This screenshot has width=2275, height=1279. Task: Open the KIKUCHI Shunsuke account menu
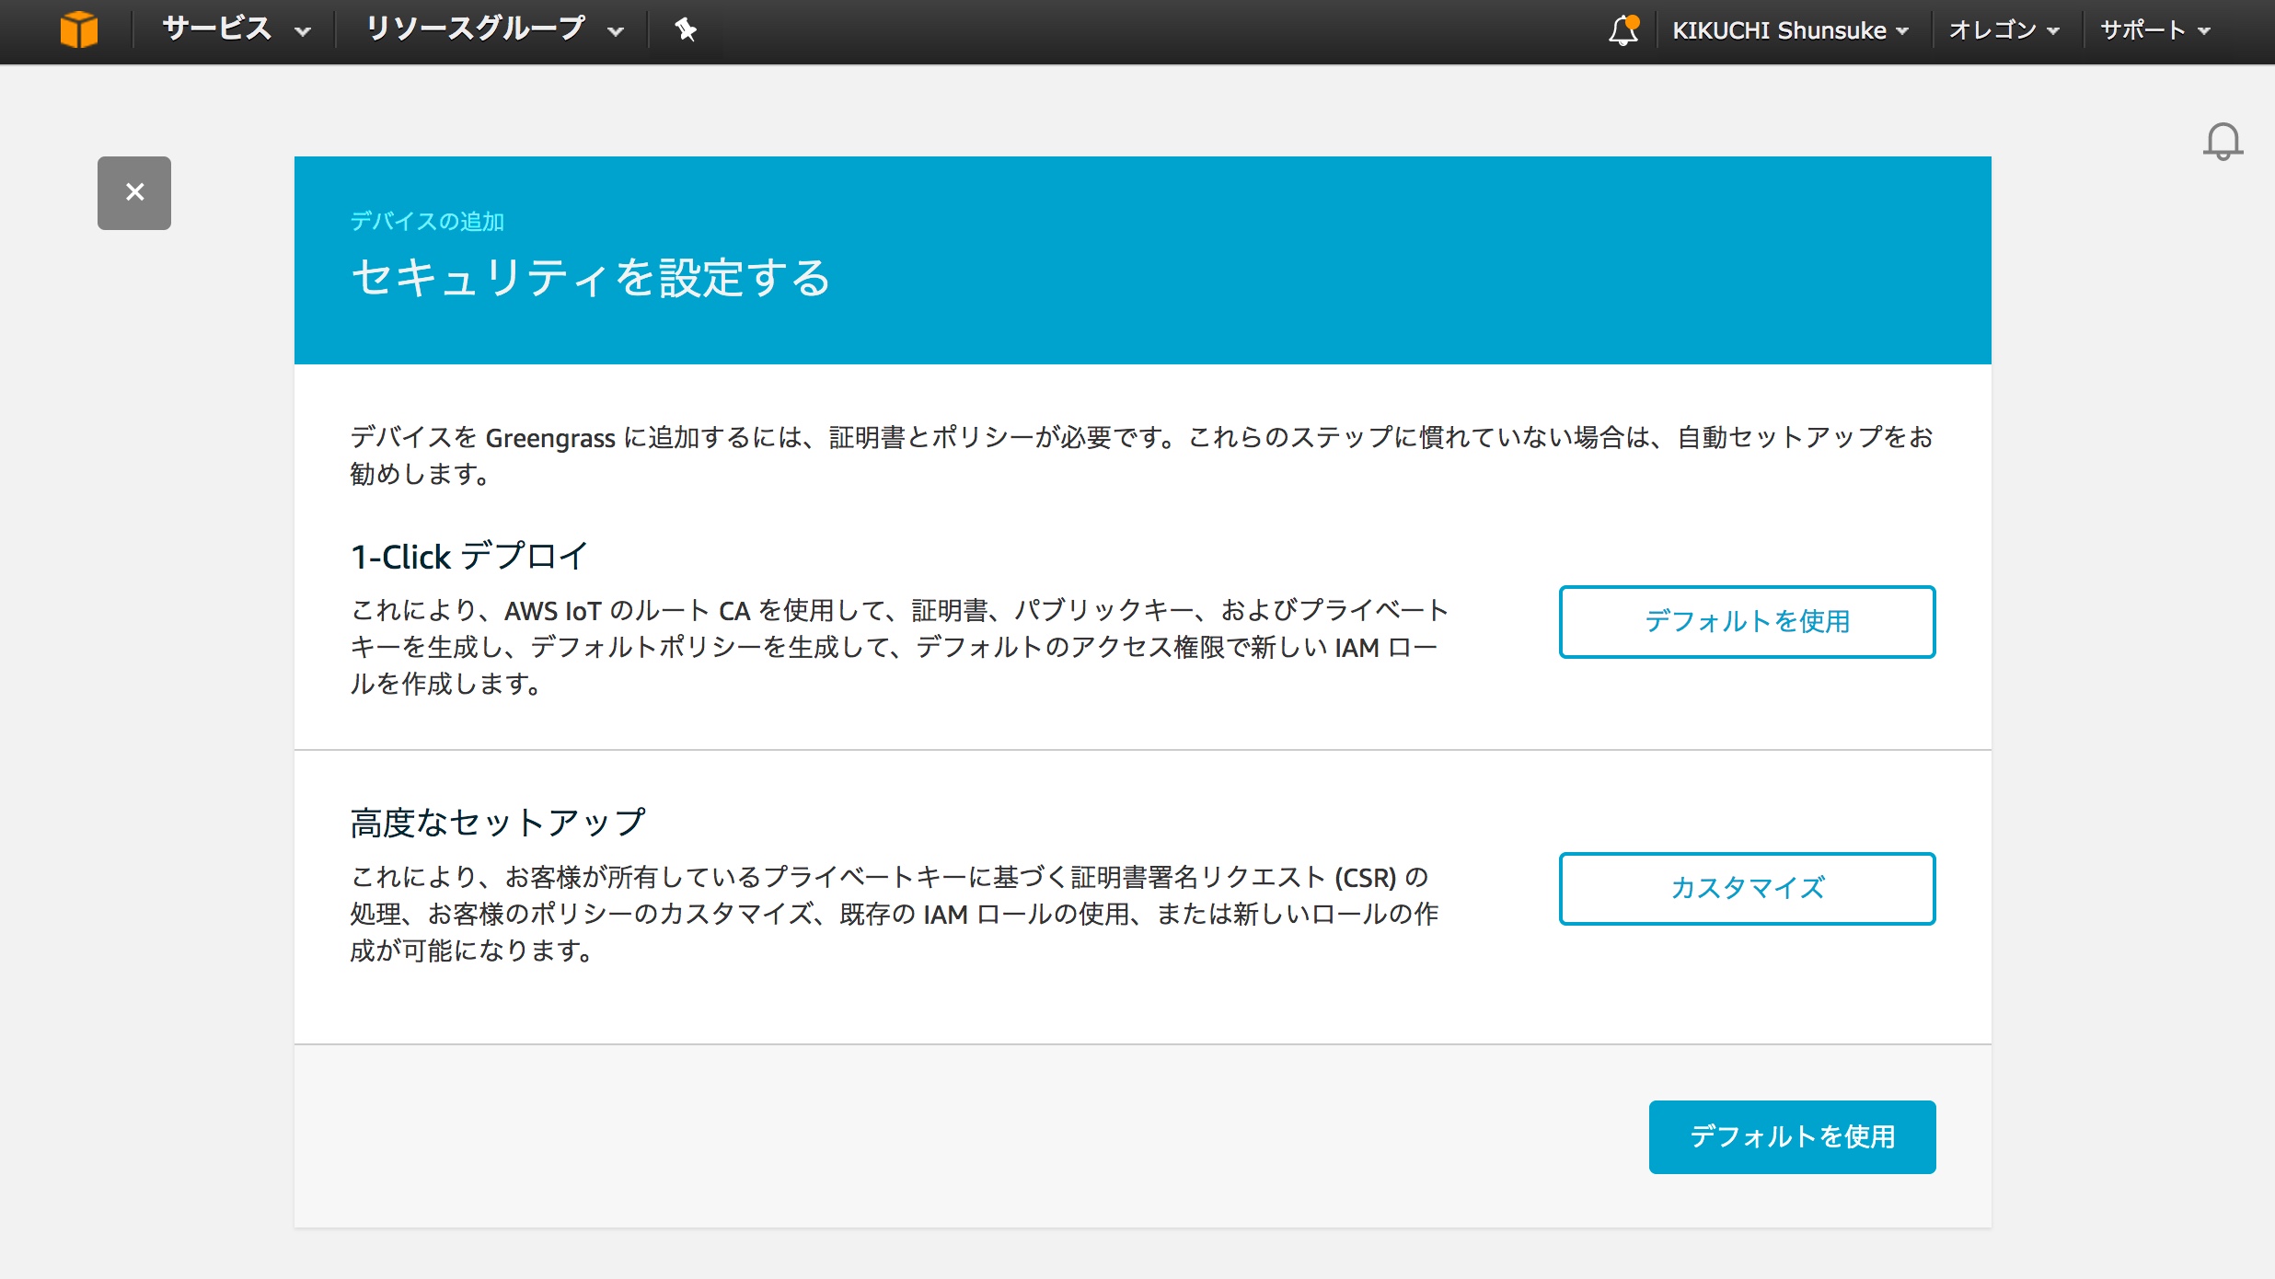[1790, 30]
